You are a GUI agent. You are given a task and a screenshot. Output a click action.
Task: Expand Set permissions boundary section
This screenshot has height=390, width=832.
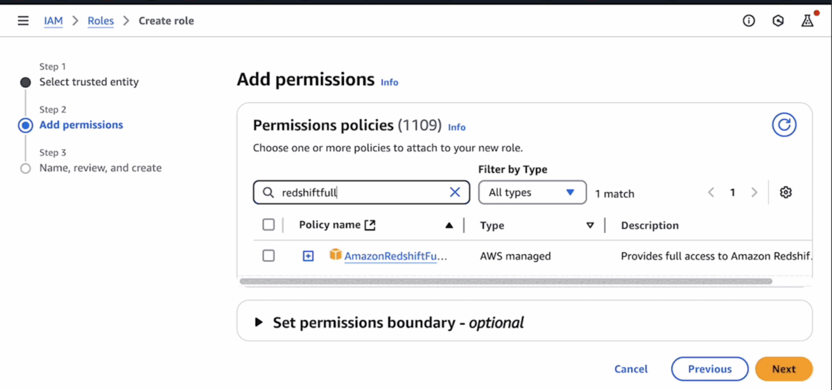(x=259, y=322)
